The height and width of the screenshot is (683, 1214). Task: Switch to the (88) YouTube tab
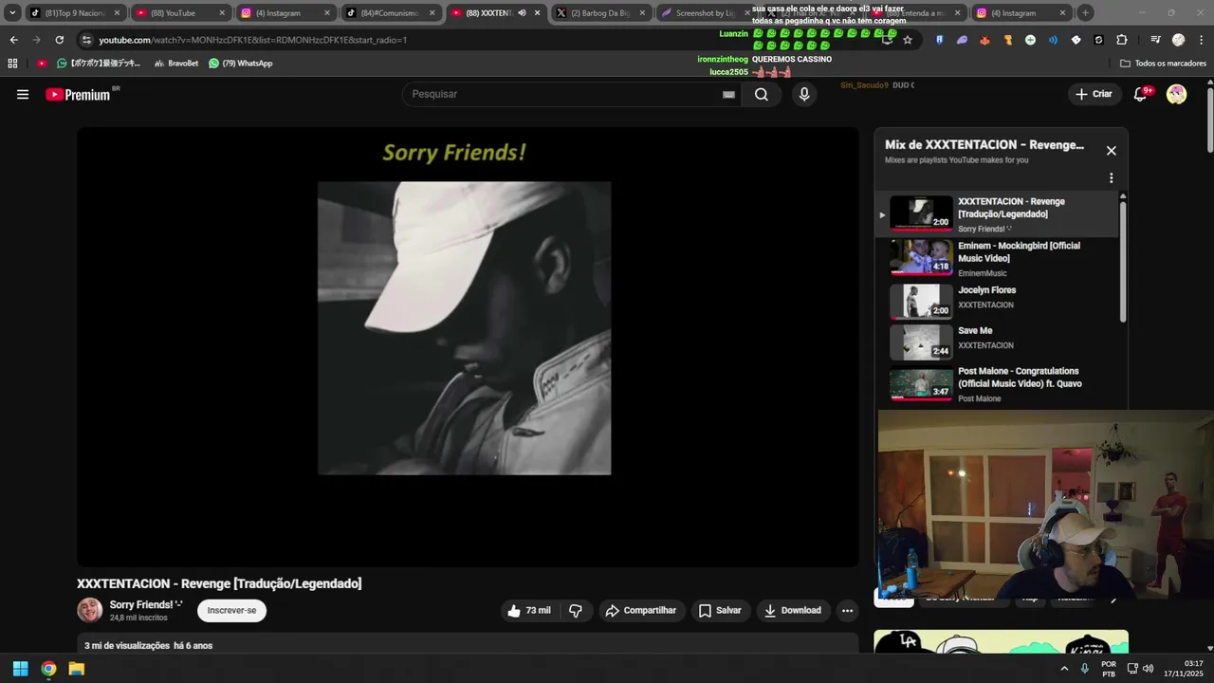179,13
